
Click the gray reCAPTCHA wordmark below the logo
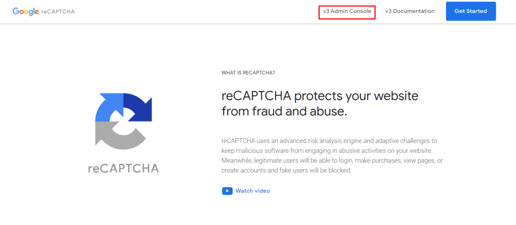point(123,168)
